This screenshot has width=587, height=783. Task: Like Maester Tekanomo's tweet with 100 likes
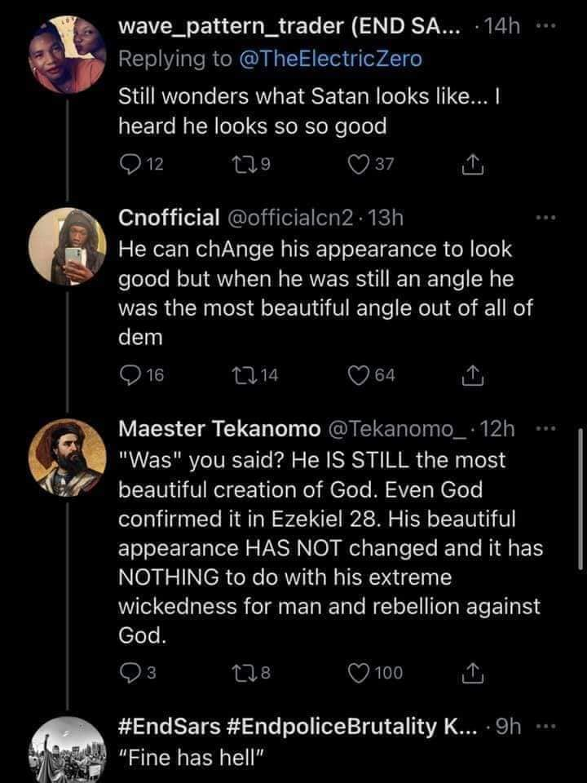(x=360, y=672)
